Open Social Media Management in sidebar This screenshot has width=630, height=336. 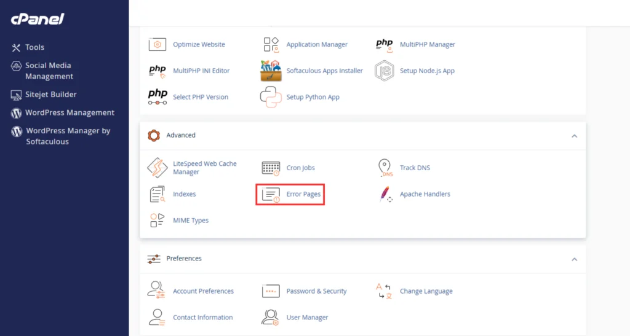(49, 71)
